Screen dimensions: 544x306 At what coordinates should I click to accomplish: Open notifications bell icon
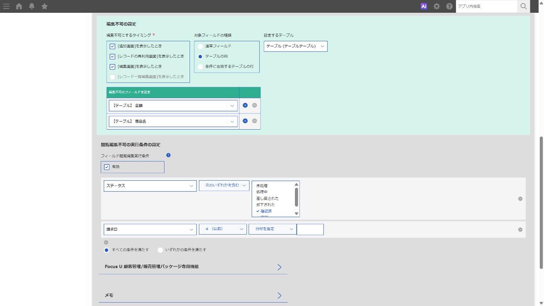[32, 6]
